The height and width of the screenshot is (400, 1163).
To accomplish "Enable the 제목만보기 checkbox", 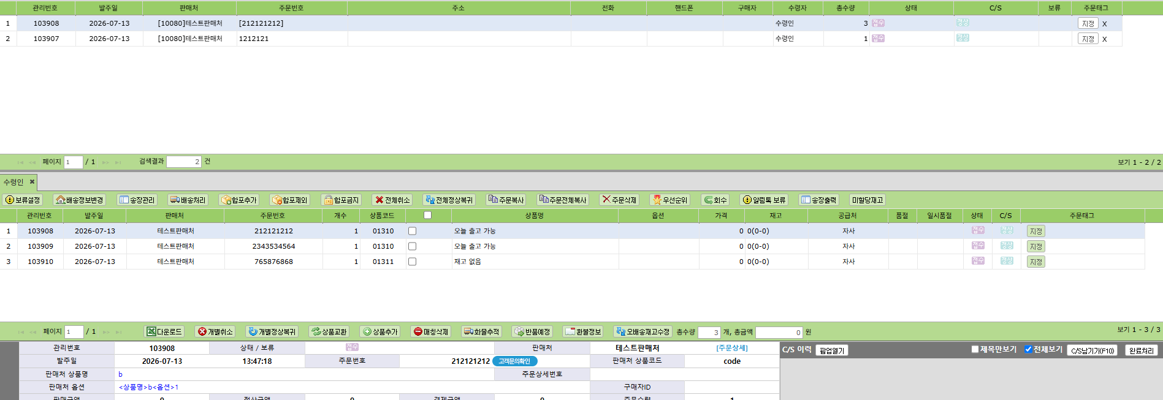I will point(975,349).
